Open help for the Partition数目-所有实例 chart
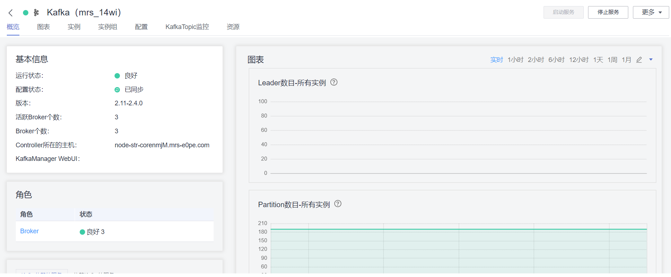The height and width of the screenshot is (277, 671). pos(338,204)
